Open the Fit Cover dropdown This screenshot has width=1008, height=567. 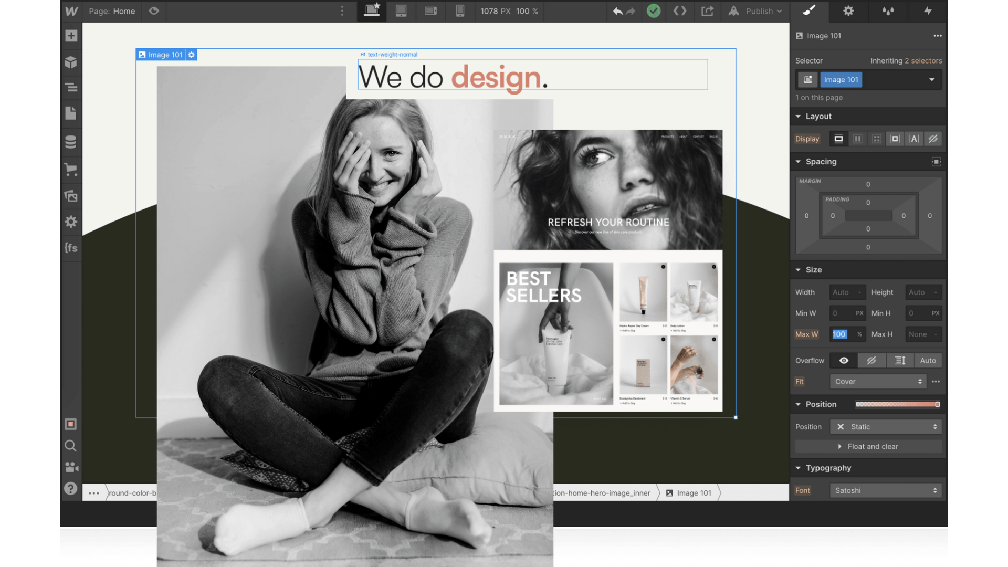click(878, 382)
